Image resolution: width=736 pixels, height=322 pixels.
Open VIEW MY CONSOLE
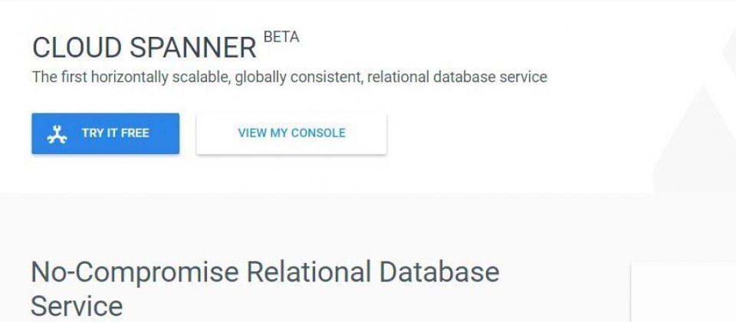pos(291,133)
